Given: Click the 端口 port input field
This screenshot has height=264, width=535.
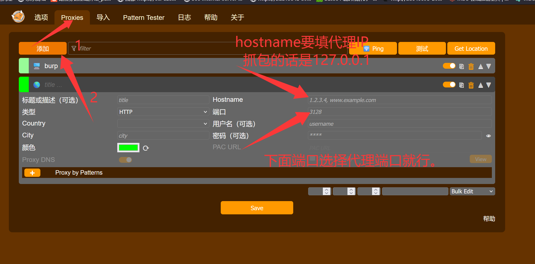Looking at the screenshot, I should pyautogui.click(x=400, y=112).
